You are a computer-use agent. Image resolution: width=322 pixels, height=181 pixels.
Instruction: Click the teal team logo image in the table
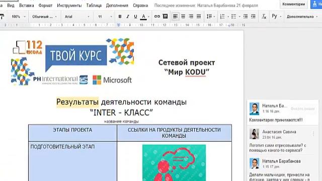click(x=174, y=163)
